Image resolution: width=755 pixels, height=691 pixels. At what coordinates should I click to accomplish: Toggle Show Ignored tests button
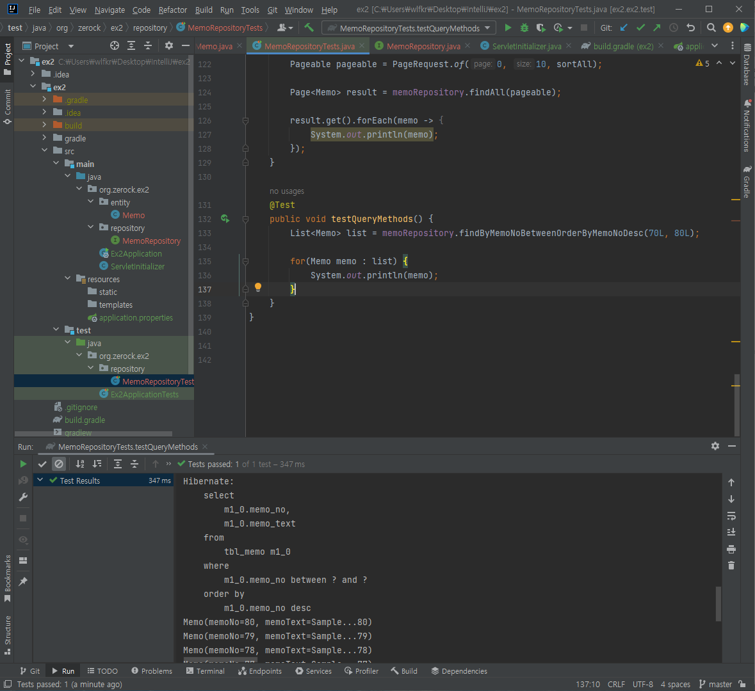tap(59, 464)
